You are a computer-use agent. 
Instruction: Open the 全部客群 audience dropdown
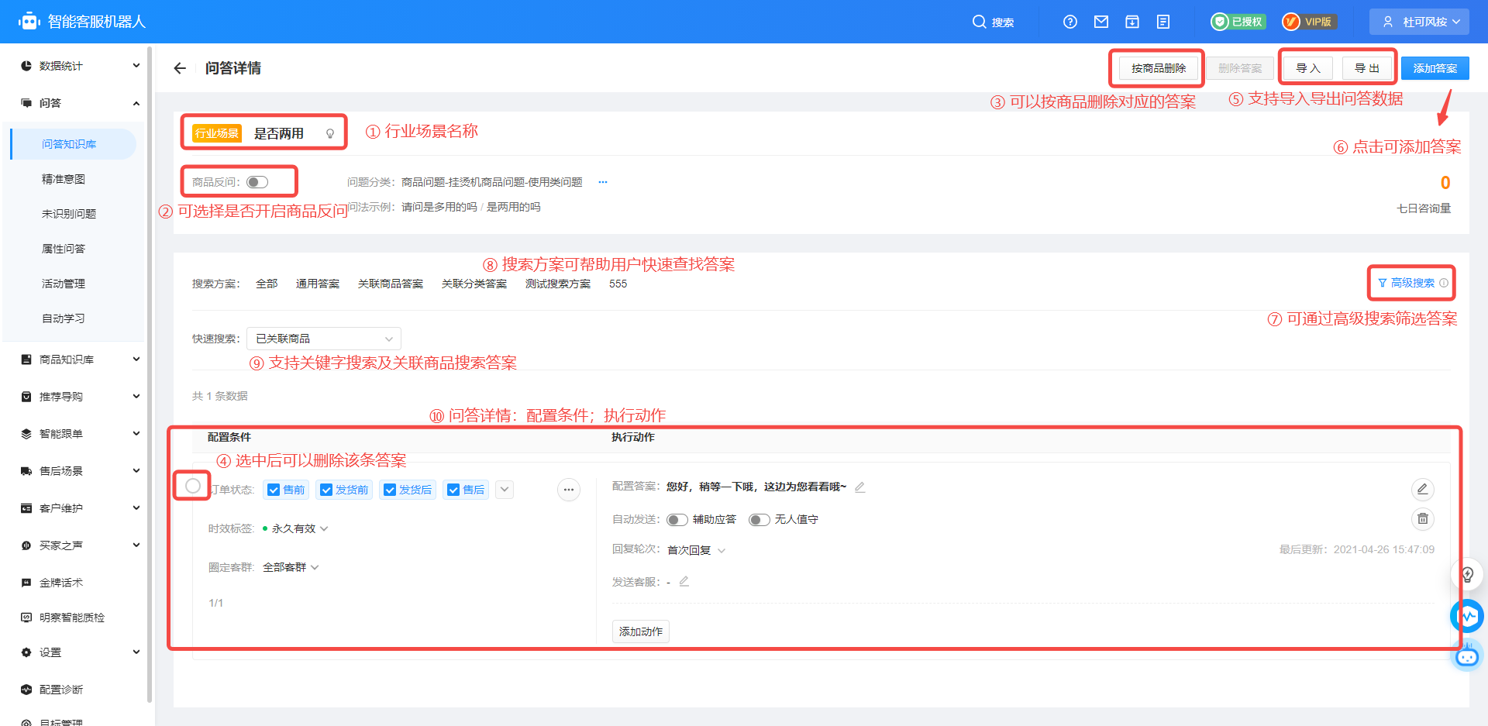coord(291,567)
